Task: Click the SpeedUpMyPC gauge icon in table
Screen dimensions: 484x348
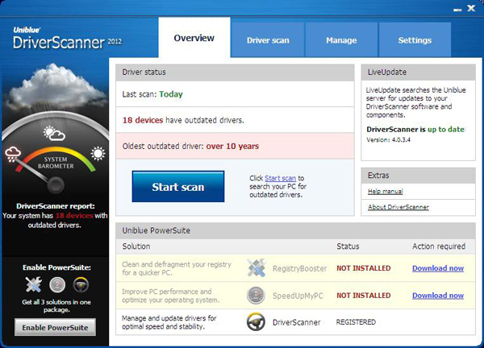Action: (257, 295)
